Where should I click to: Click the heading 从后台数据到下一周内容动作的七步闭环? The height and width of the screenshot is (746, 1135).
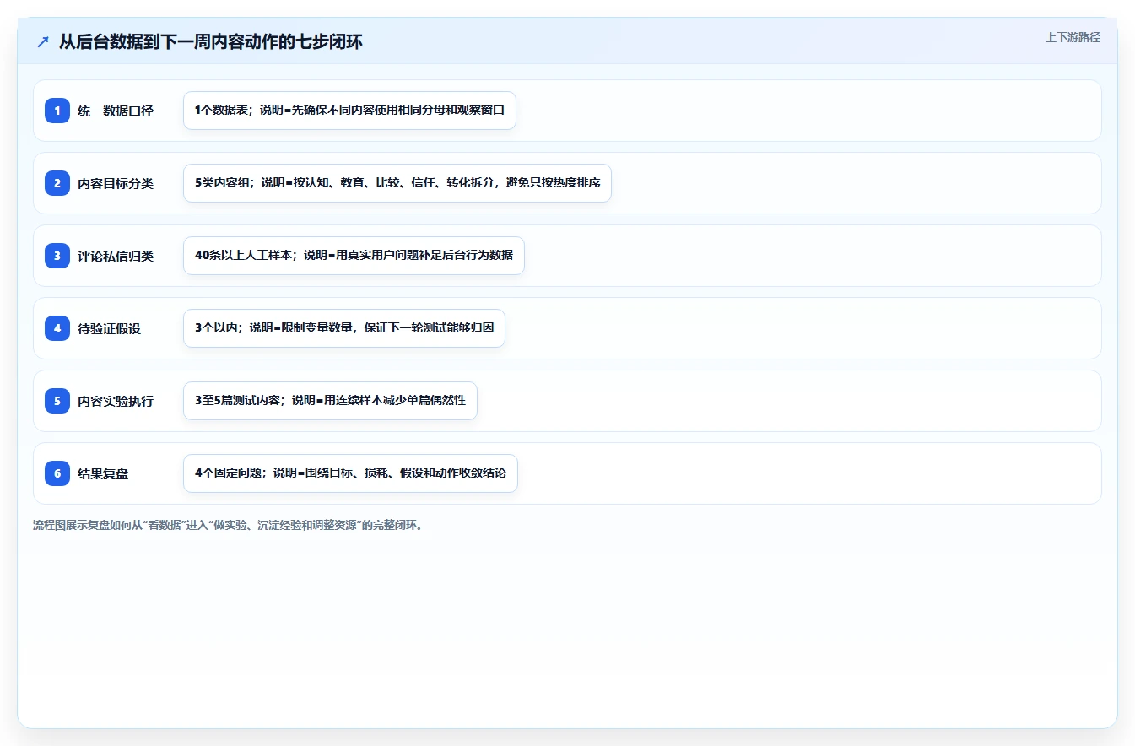[211, 41]
